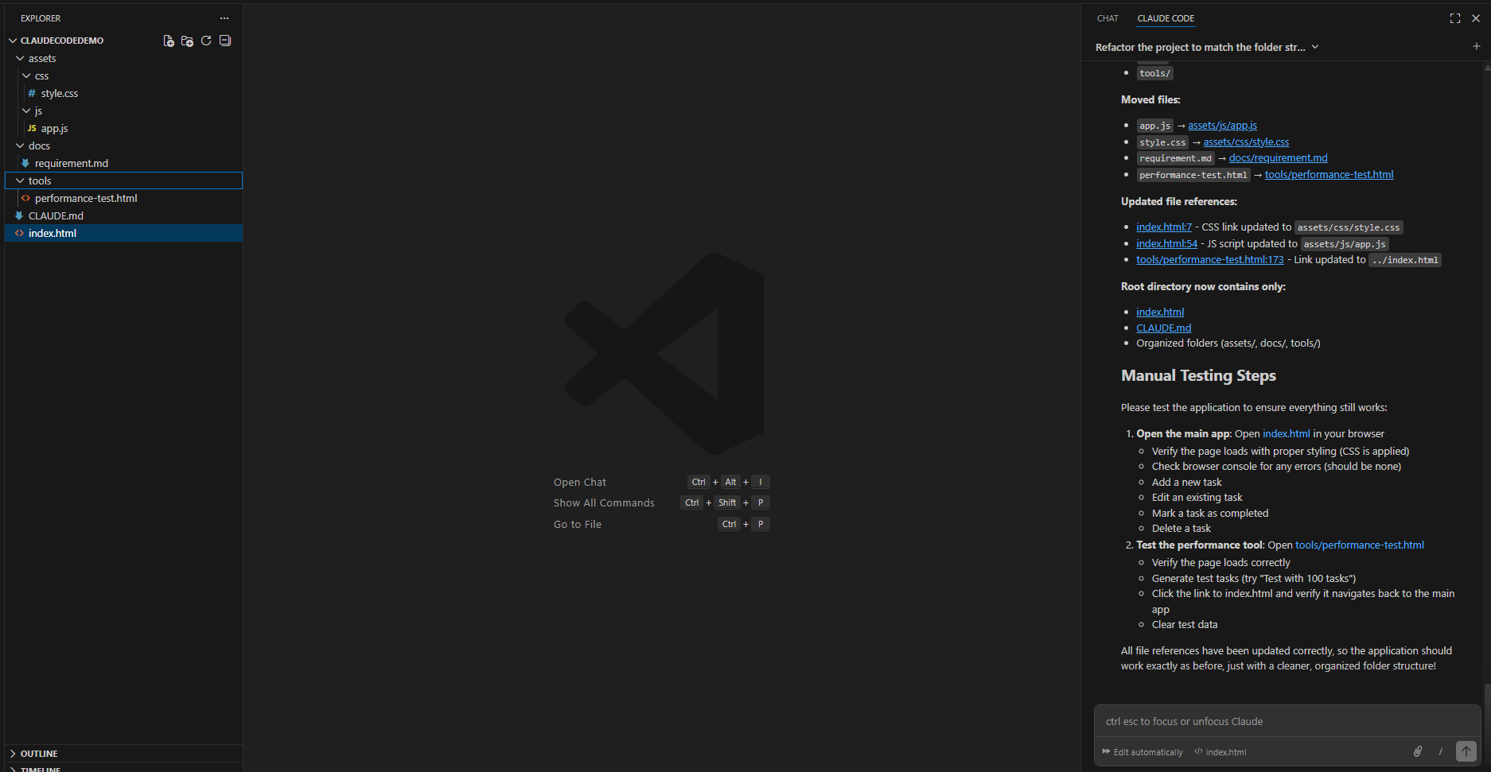The width and height of the screenshot is (1491, 772).
Task: Switch to the CHAT tab
Action: 1108,18
